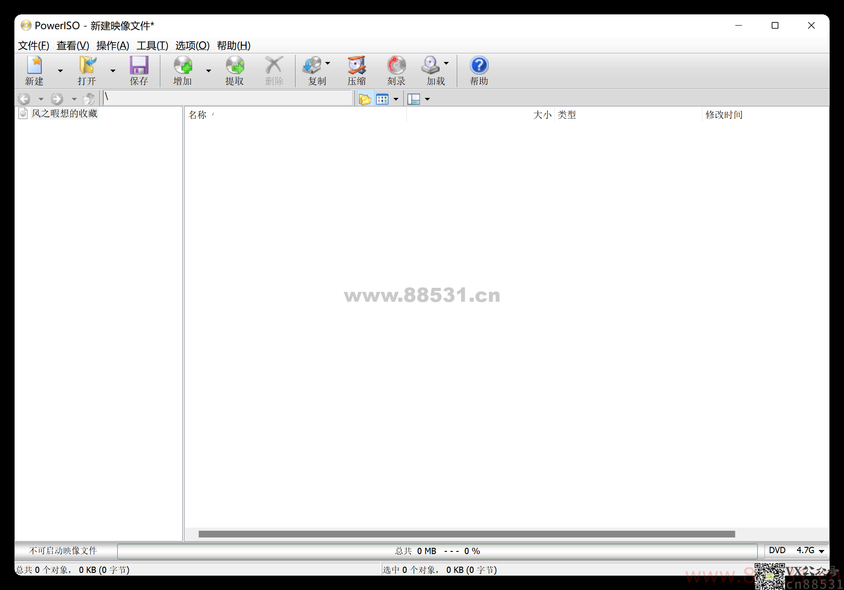Click the Mount (加载) drive icon

click(x=431, y=66)
